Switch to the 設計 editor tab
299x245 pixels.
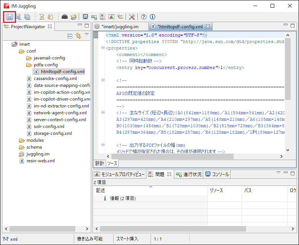point(99,163)
